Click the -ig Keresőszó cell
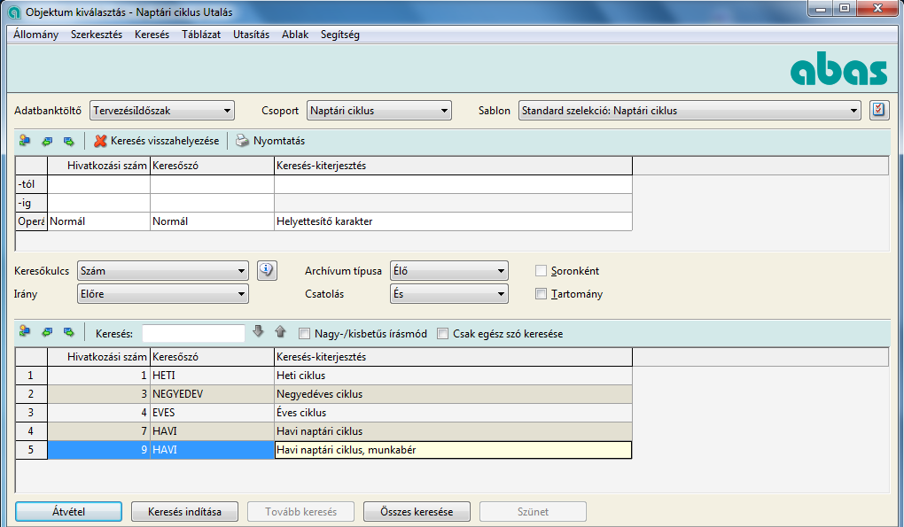This screenshot has width=904, height=527. [x=212, y=203]
